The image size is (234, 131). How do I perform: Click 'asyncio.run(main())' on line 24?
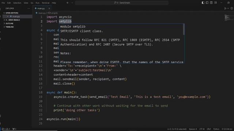(63, 119)
